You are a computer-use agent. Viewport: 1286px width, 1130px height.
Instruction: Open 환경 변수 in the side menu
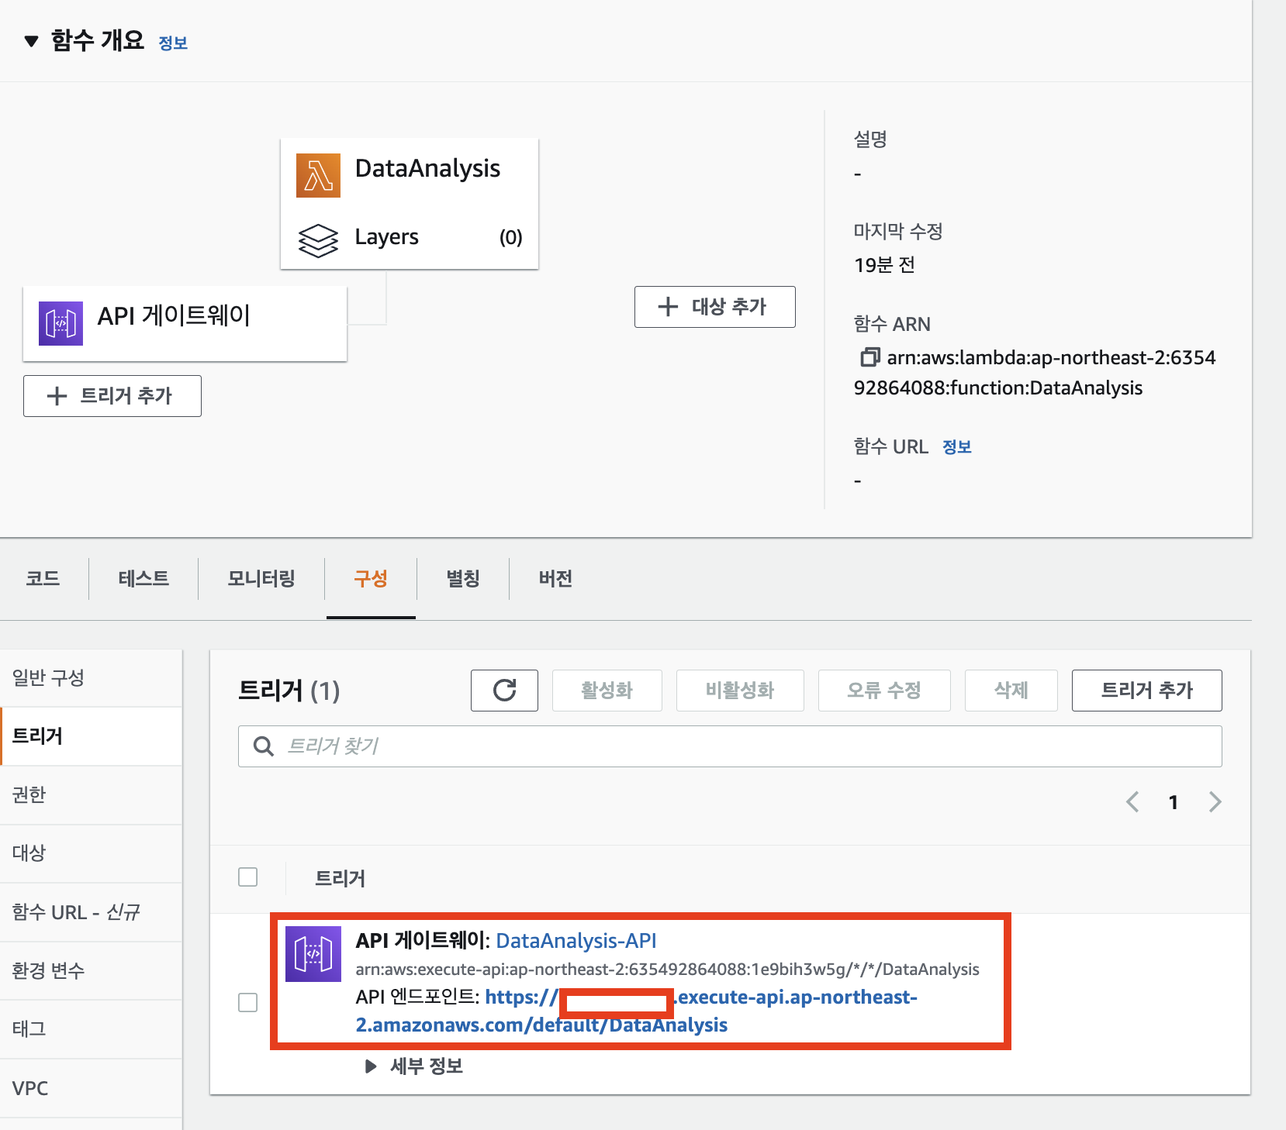(91, 971)
